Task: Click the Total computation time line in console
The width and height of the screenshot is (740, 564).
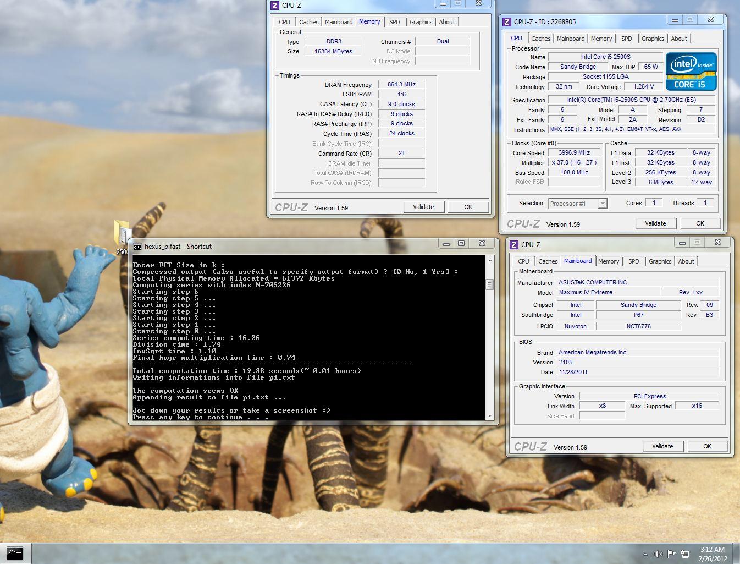Action: [x=247, y=371]
